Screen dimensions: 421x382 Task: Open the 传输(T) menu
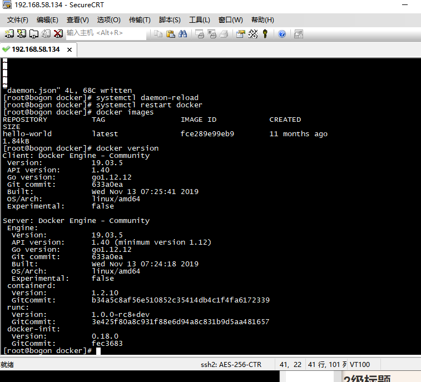pos(140,20)
